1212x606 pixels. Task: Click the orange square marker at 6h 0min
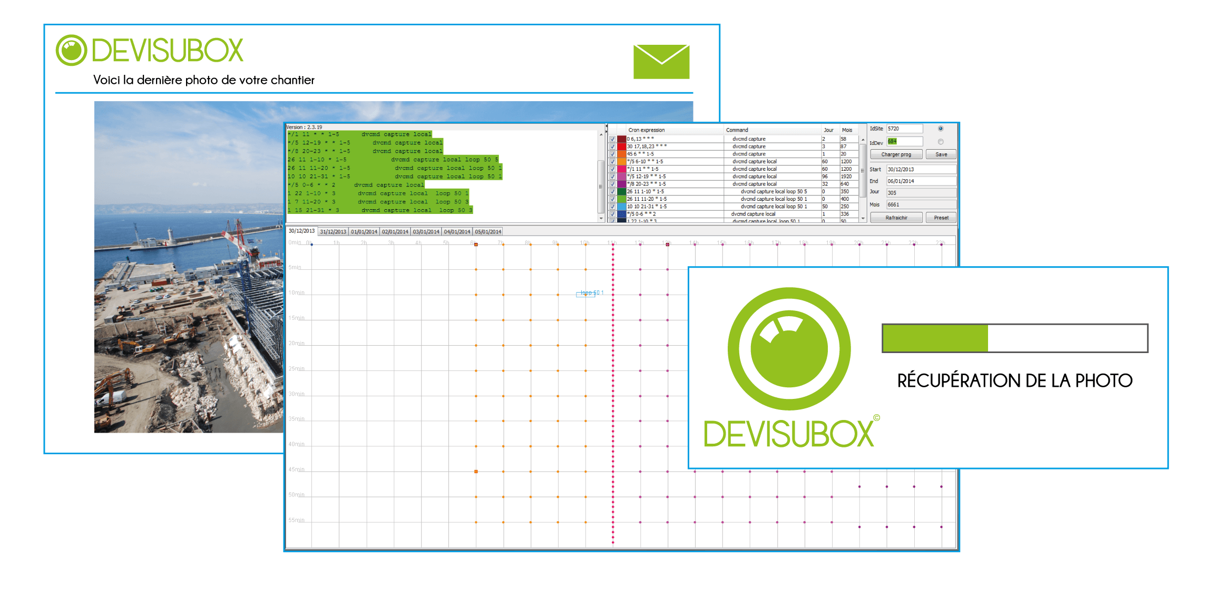point(476,245)
